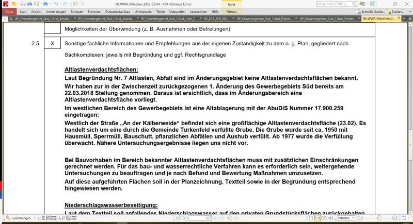
Task: Toggle the full-screen UI mode icon
Action: point(373,4)
